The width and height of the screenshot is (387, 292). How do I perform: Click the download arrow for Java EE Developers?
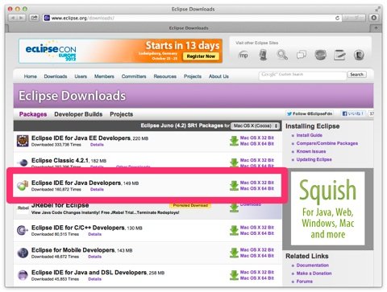click(234, 141)
